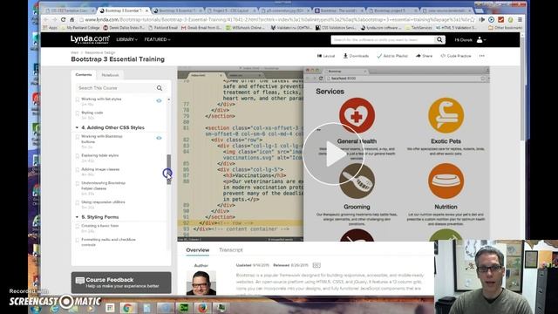The width and height of the screenshot is (558, 314).
Task: Click the Lynda.com logo
Action: pos(90,39)
